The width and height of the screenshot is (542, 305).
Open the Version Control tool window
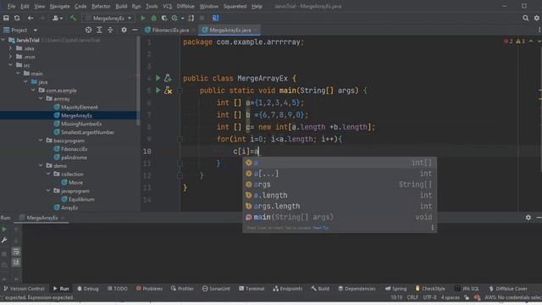click(24, 288)
